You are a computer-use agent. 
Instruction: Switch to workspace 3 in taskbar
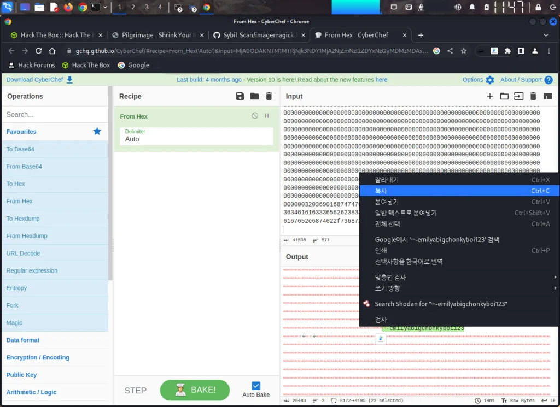click(x=147, y=7)
